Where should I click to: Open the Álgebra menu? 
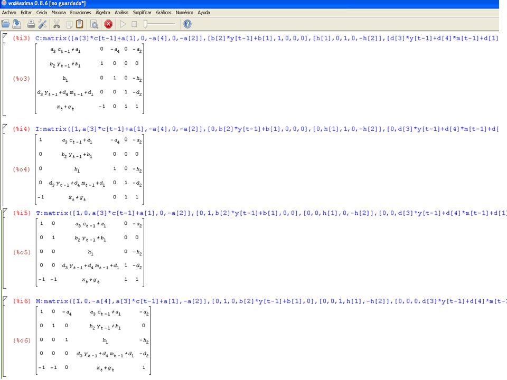(103, 13)
